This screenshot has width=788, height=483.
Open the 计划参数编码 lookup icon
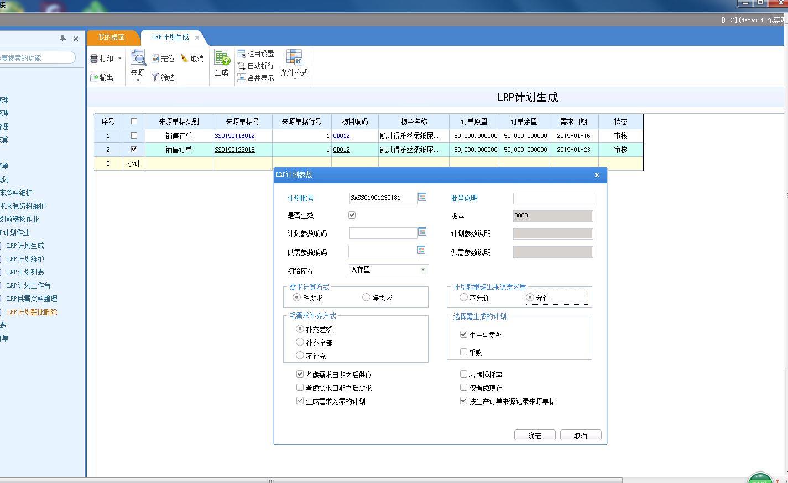coord(422,232)
